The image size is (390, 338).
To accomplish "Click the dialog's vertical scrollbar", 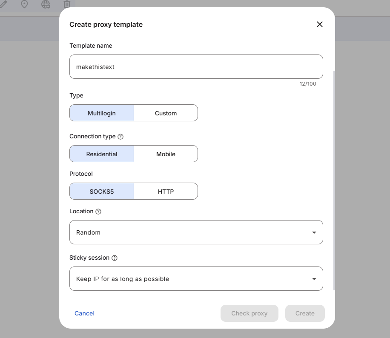I will [334, 179].
